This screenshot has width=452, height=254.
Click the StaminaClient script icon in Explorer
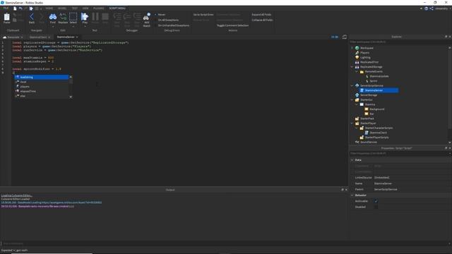click(x=367, y=133)
